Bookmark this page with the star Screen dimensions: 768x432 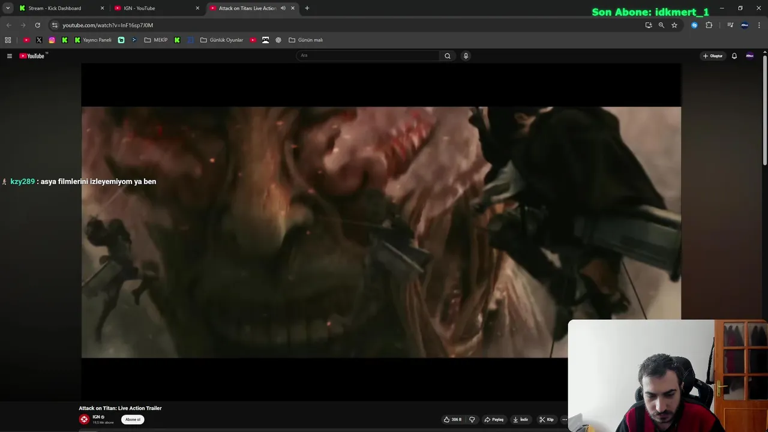coord(674,25)
